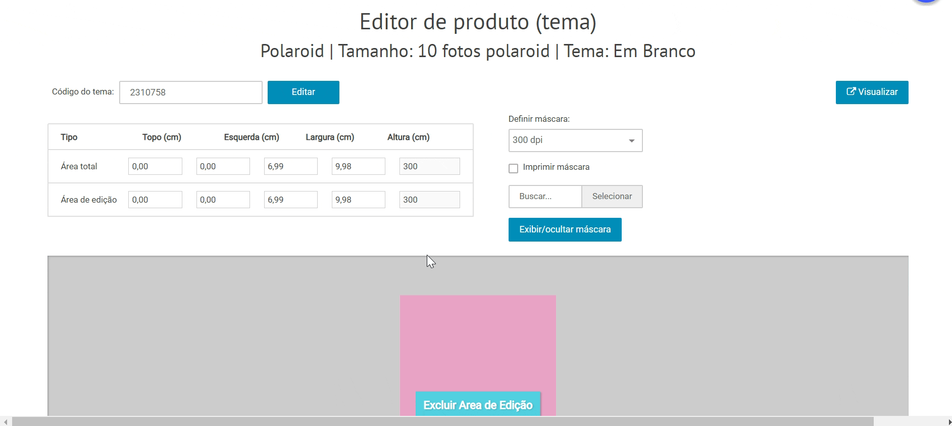Click the horizontal scrollbar thumb

(443, 421)
